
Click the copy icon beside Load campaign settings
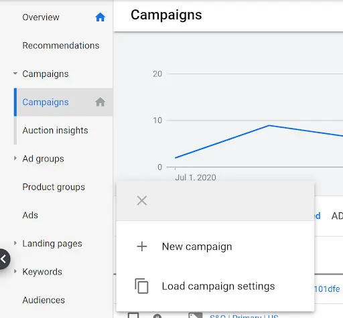pyautogui.click(x=141, y=286)
